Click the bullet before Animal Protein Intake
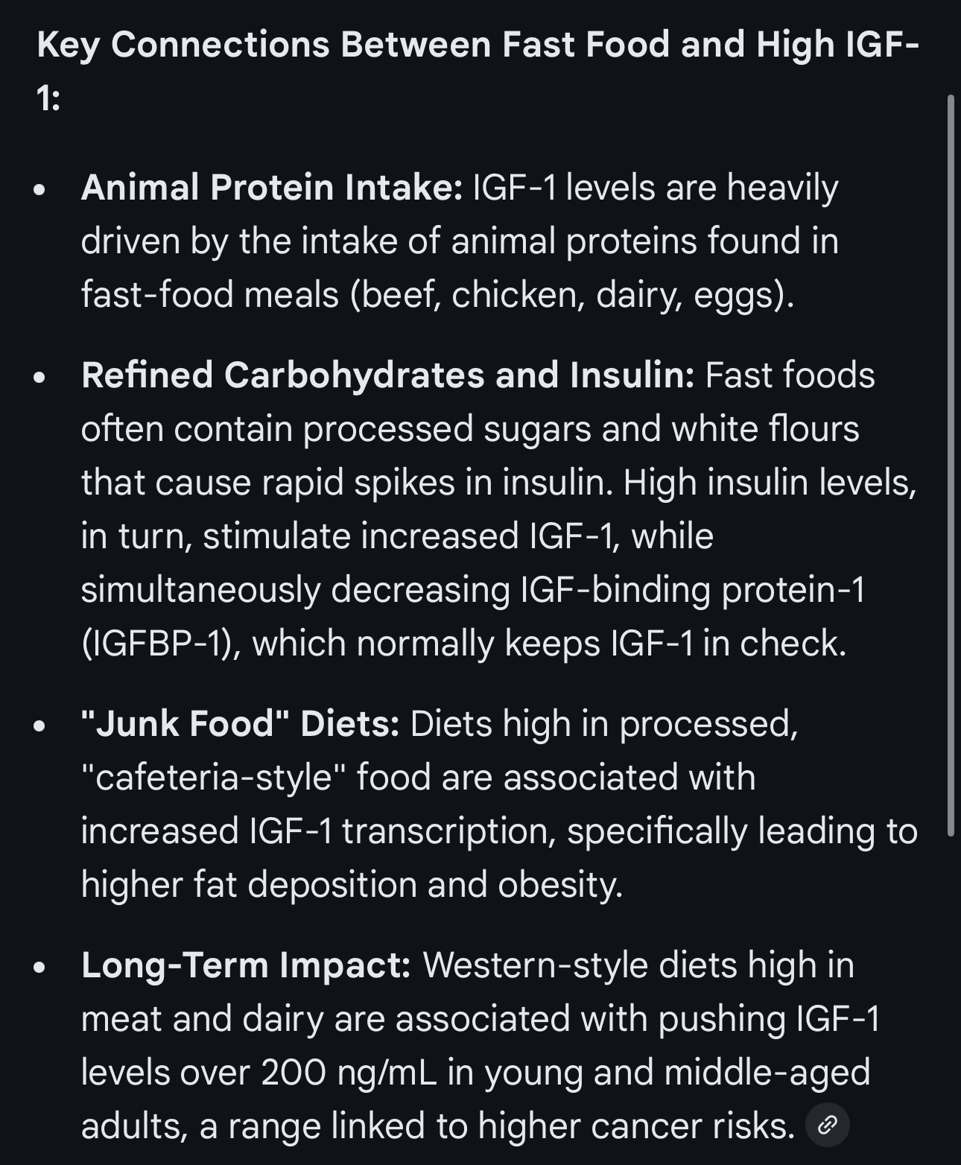 click(40, 189)
